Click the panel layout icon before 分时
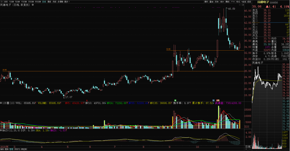290x151 pixels. [x=1, y=2]
